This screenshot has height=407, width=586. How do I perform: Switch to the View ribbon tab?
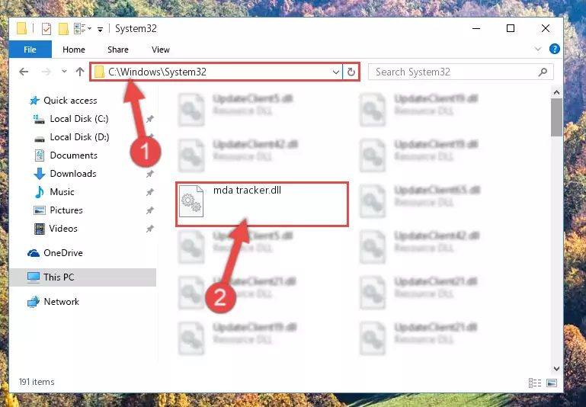point(160,50)
